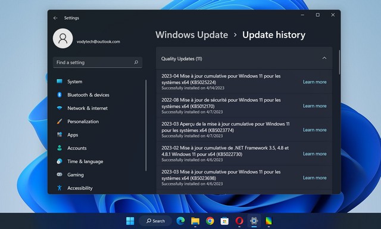
Task: Click the Apps icon in sidebar
Action: point(60,135)
